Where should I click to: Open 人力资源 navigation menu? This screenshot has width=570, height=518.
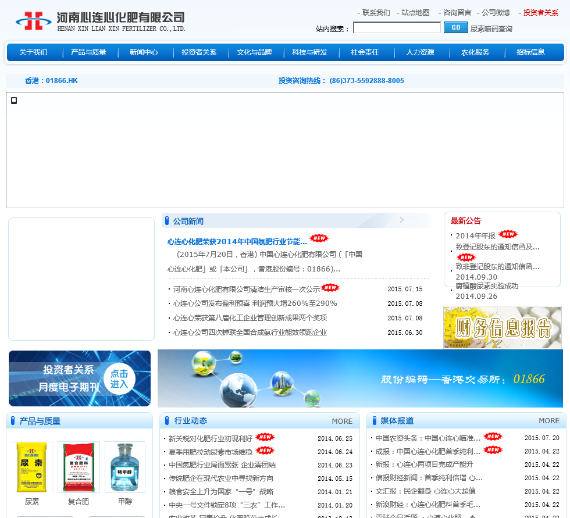(x=420, y=52)
